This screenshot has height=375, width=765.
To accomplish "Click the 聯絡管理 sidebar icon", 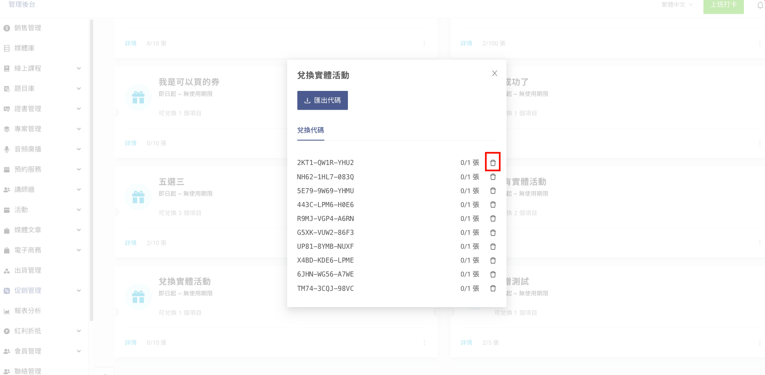I will [7, 371].
